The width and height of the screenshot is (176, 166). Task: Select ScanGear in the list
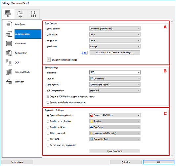pos(19,82)
